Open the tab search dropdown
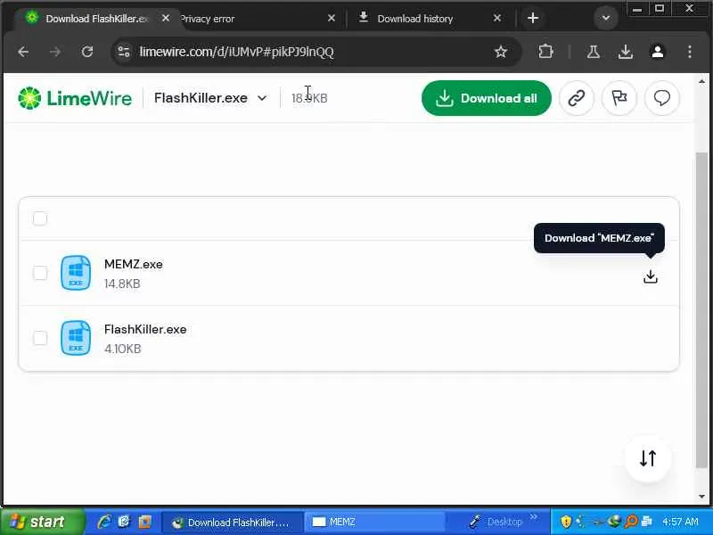The height and width of the screenshot is (535, 713). coord(605,18)
